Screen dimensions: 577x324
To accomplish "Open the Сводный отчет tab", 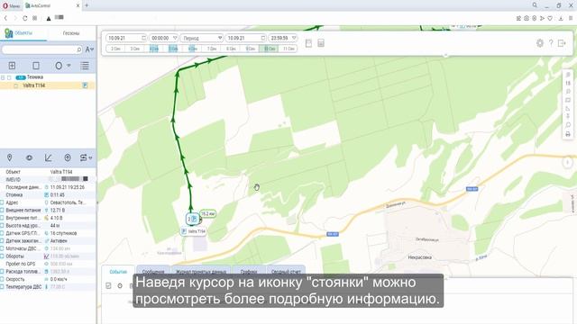I will click(286, 272).
